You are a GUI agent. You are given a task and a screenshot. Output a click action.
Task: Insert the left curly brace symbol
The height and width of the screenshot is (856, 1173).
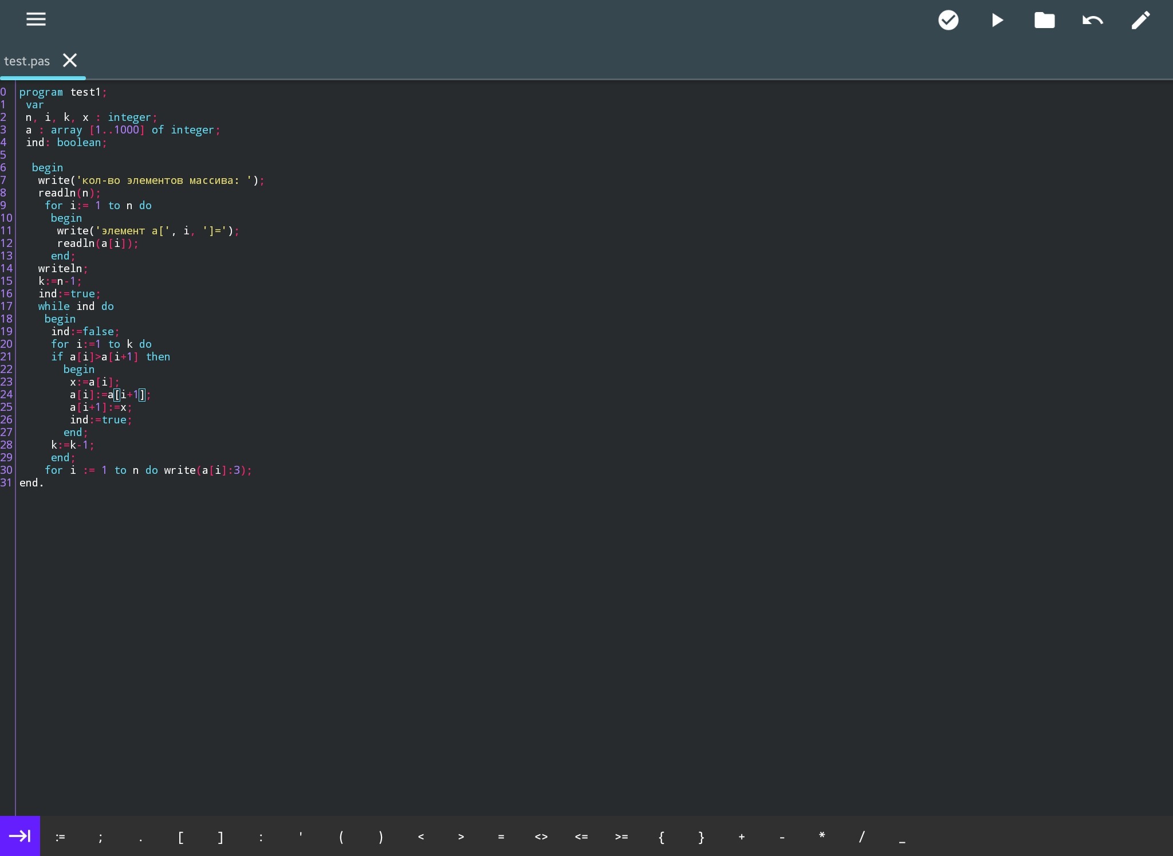click(662, 837)
